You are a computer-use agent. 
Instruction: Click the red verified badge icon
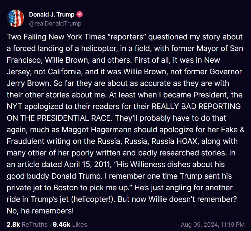[x=80, y=15]
